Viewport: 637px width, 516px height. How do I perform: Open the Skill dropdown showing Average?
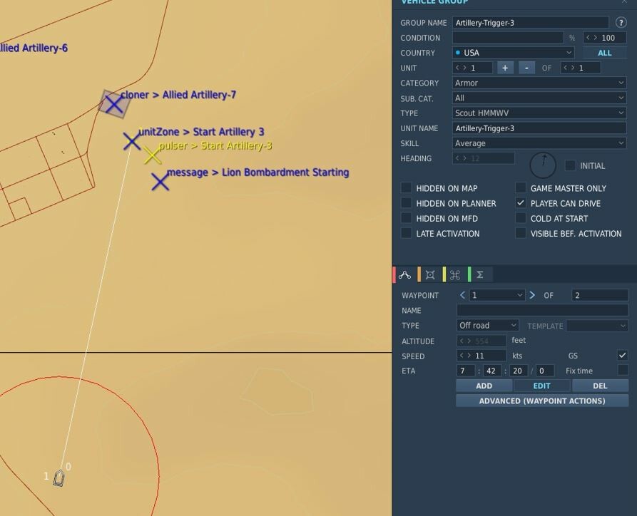(x=539, y=143)
